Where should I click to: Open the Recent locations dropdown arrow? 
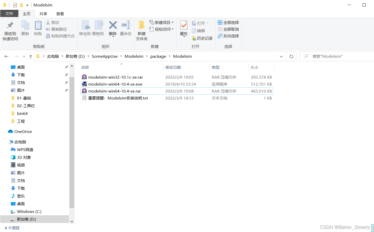[24, 56]
